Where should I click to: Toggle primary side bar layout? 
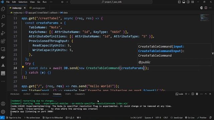179,2
